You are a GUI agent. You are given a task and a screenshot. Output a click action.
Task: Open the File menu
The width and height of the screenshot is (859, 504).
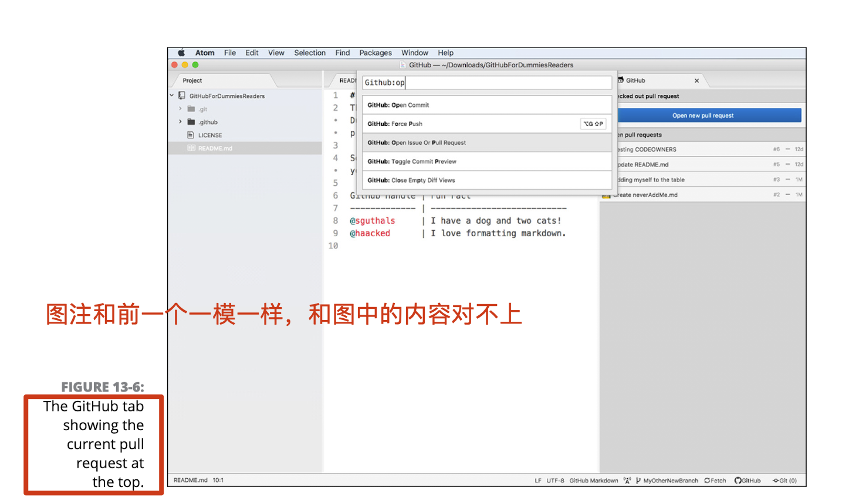point(230,53)
